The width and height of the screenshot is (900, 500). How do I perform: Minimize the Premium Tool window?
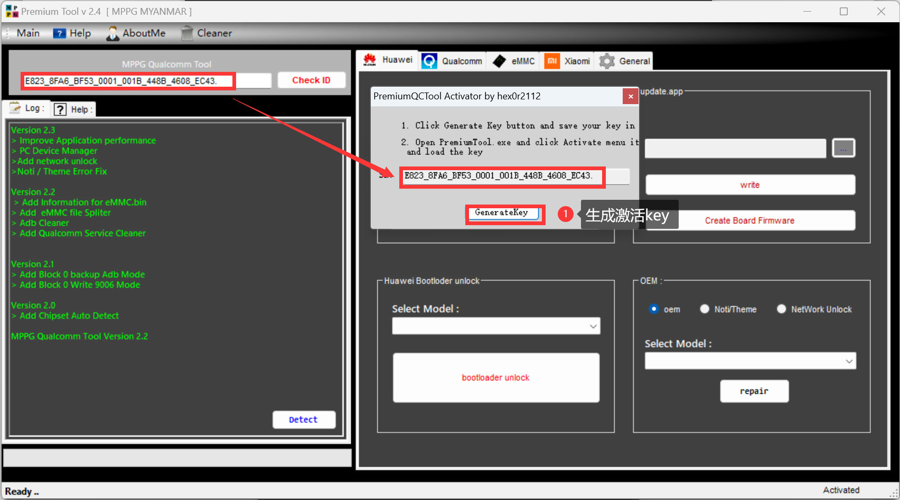click(x=807, y=11)
